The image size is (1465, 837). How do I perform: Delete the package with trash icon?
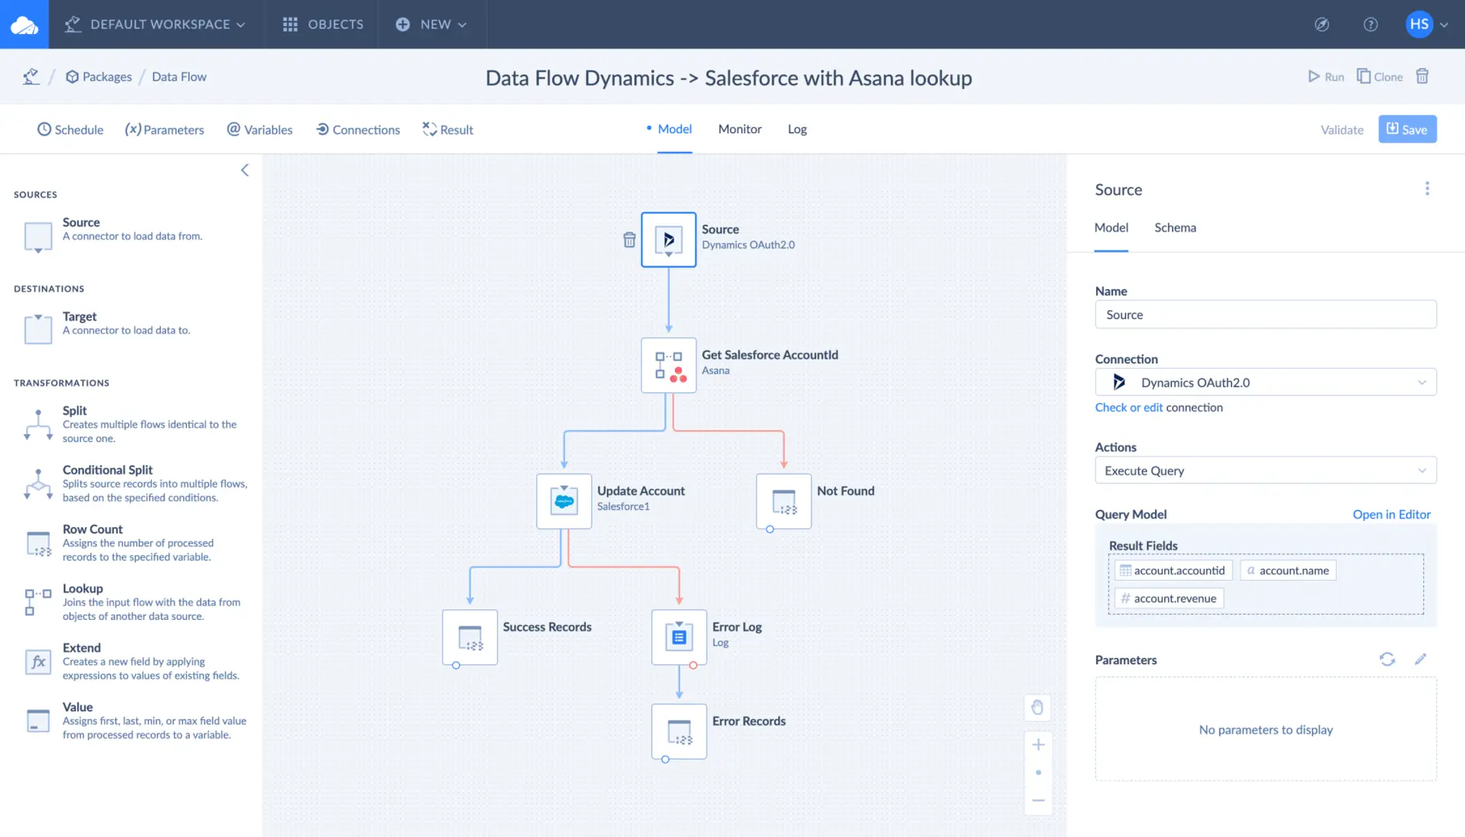[1422, 76]
